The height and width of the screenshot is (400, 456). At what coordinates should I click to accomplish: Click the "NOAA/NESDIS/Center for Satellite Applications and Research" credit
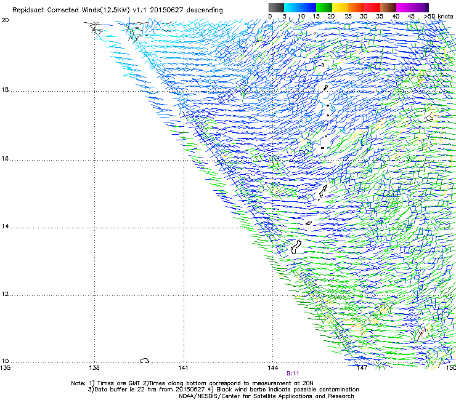point(266,396)
